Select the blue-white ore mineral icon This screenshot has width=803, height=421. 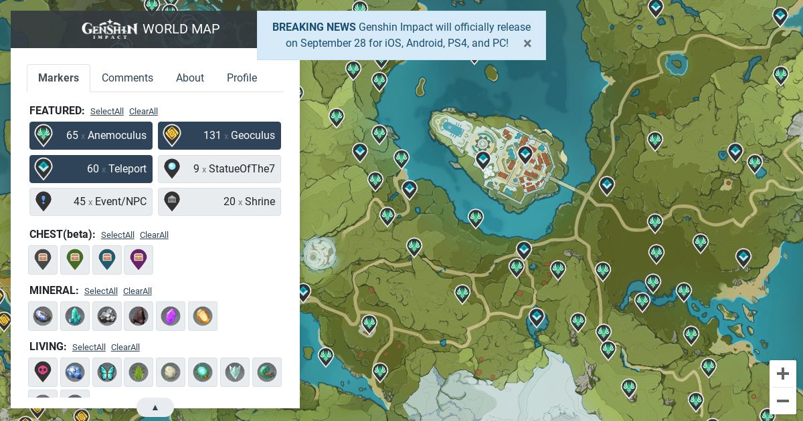tap(43, 316)
